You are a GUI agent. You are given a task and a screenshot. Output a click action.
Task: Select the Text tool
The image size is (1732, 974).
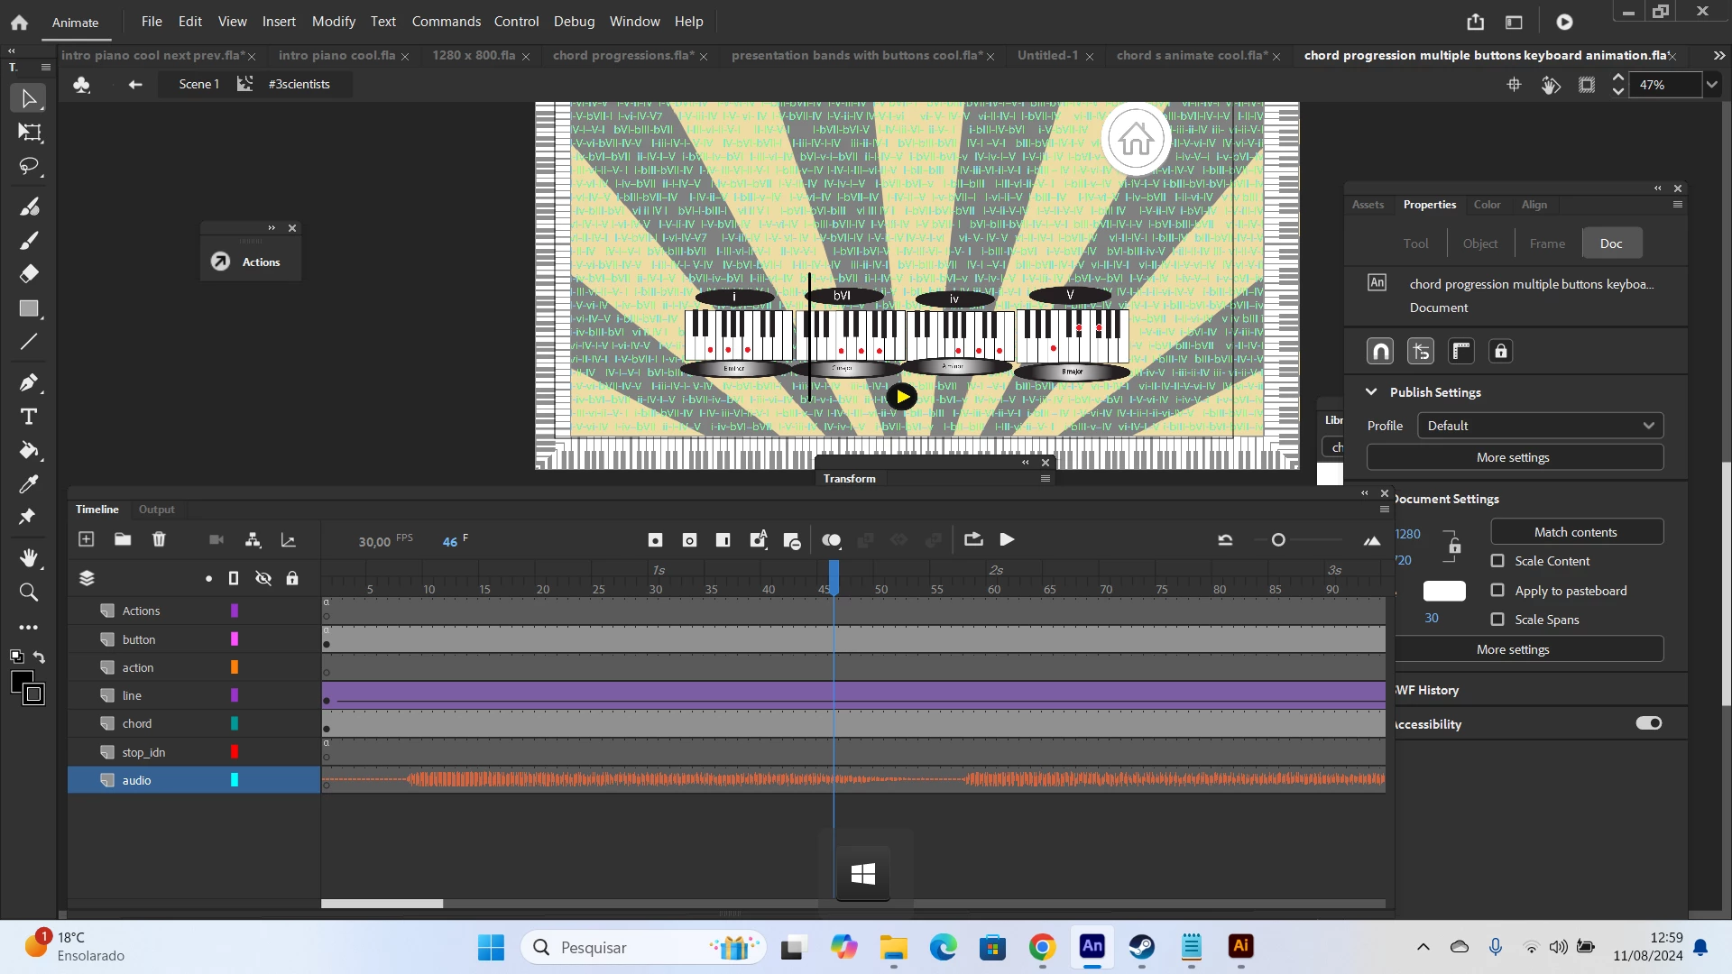pos(29,417)
